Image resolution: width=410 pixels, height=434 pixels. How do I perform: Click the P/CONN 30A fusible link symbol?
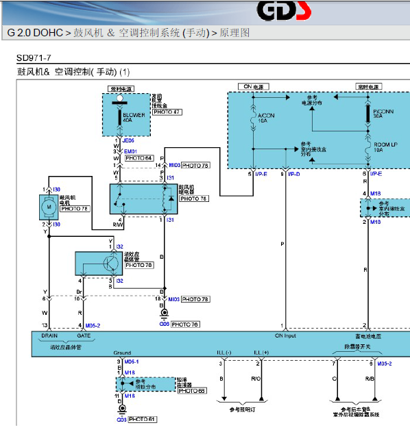tap(368, 113)
